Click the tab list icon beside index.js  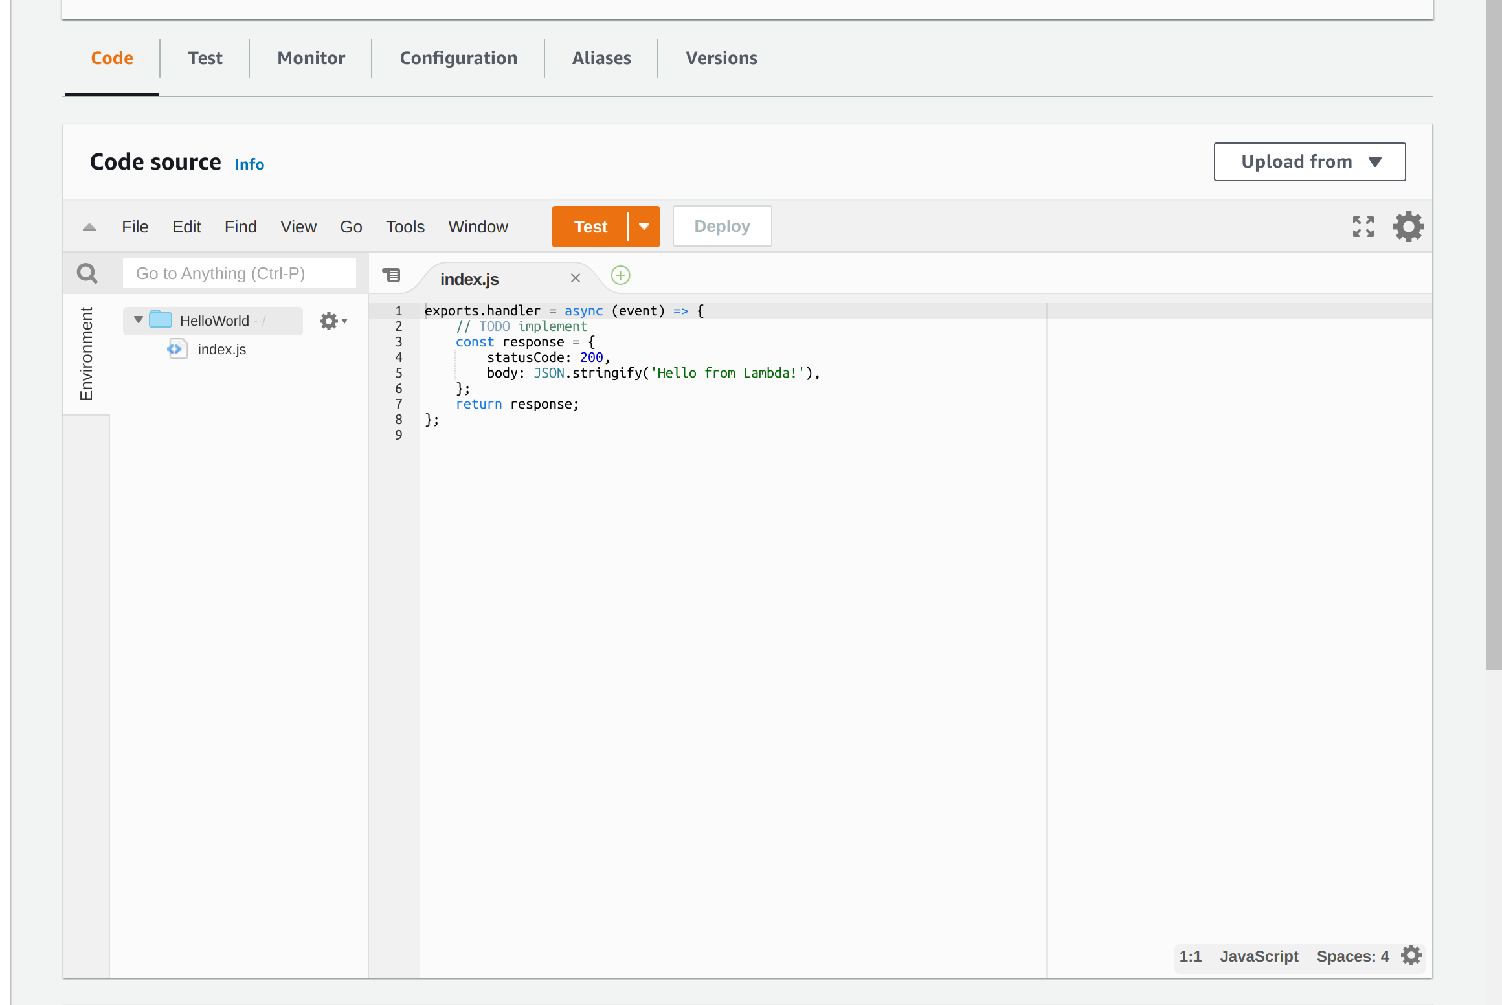tap(392, 275)
